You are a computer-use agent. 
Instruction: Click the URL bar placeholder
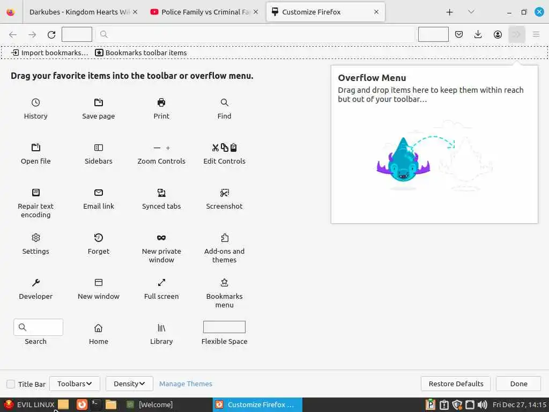pos(255,34)
